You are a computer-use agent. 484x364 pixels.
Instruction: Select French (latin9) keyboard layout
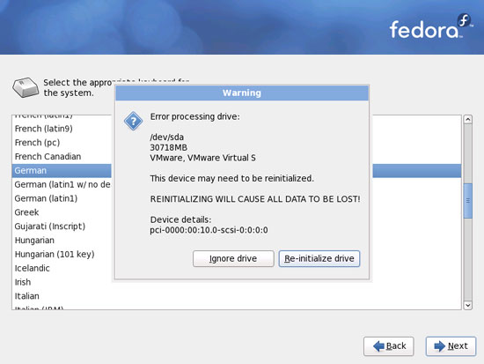tap(43, 129)
